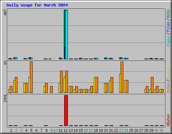Select the orange bar for day 8
Viewport: 172px width, 134px height.
46,88
